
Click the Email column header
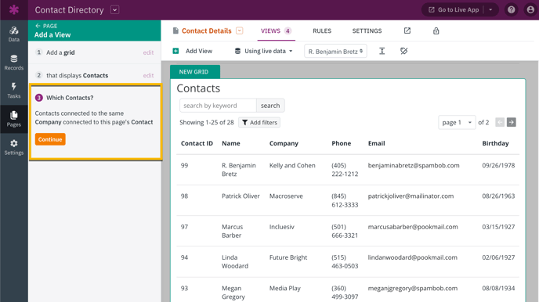(x=376, y=143)
